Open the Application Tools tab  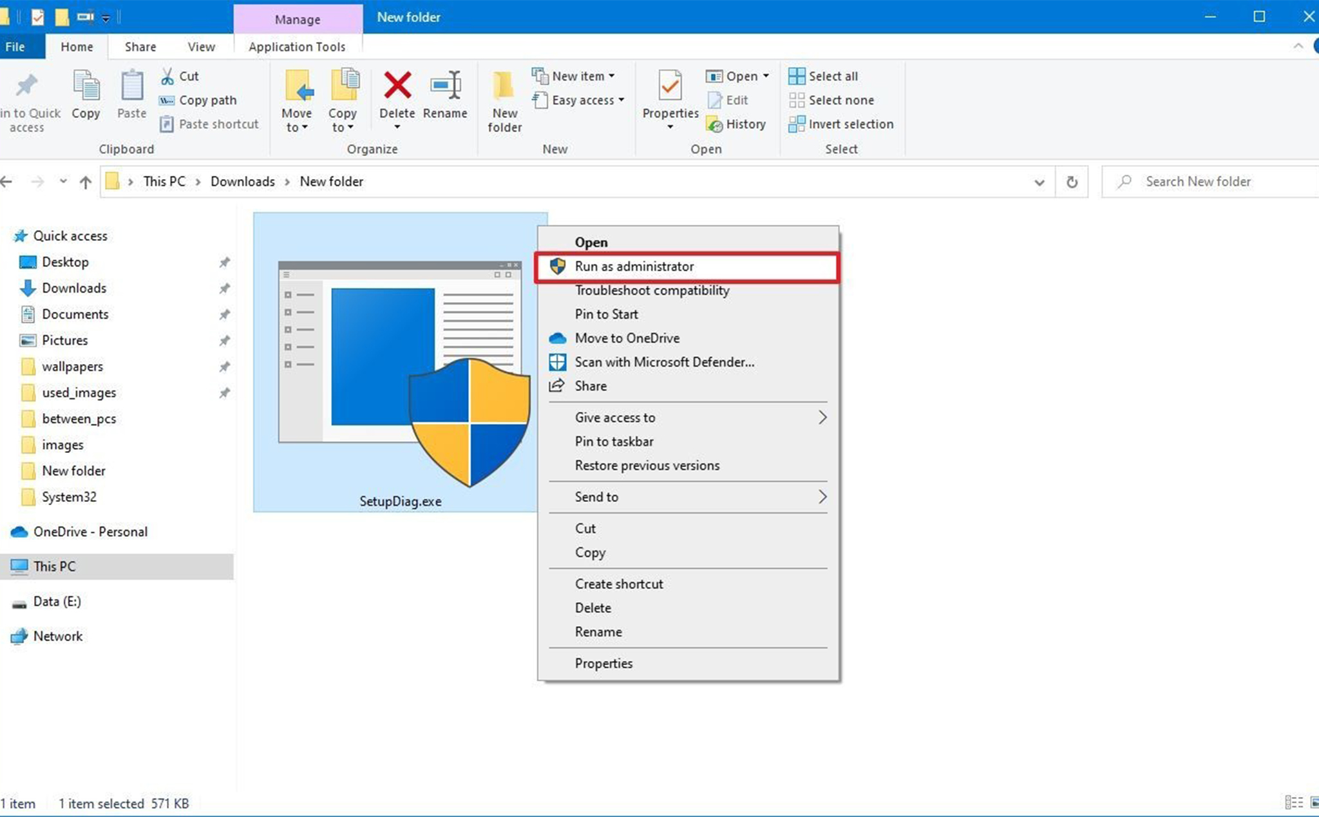pos(297,46)
